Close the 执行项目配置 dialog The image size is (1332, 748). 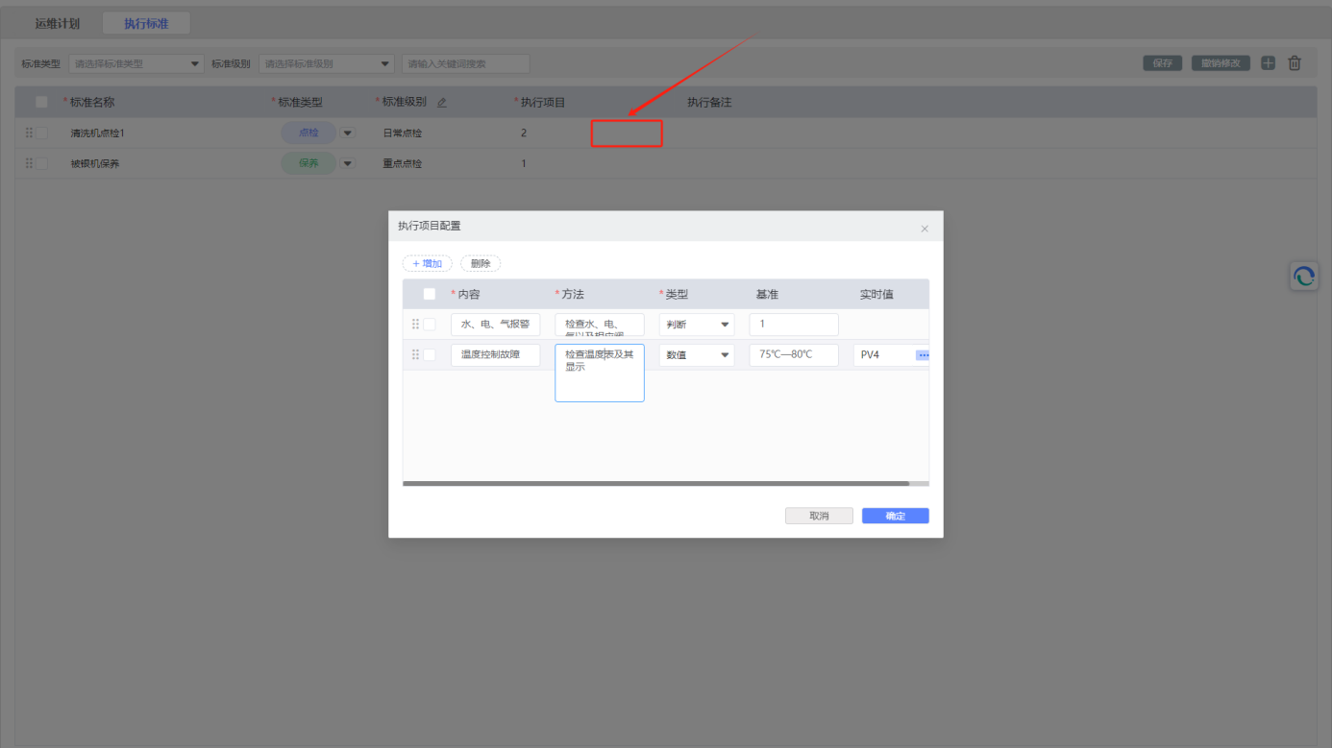click(x=925, y=229)
